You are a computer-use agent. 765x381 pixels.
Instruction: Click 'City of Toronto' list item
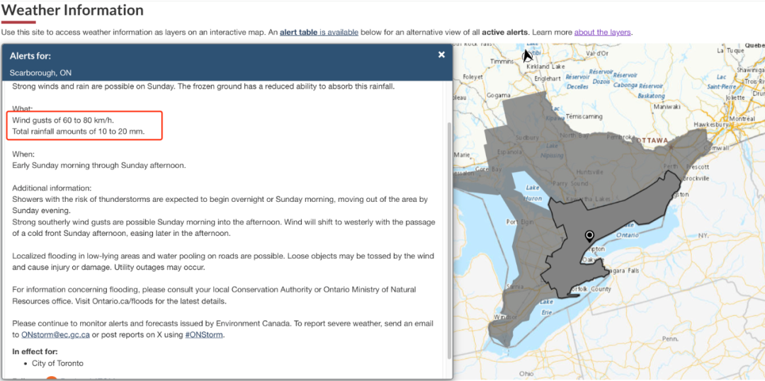pyautogui.click(x=57, y=363)
